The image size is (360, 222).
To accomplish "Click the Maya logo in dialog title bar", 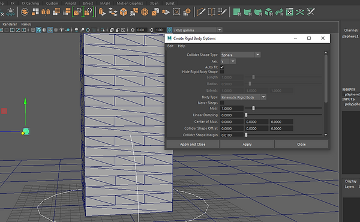I will pyautogui.click(x=169, y=38).
